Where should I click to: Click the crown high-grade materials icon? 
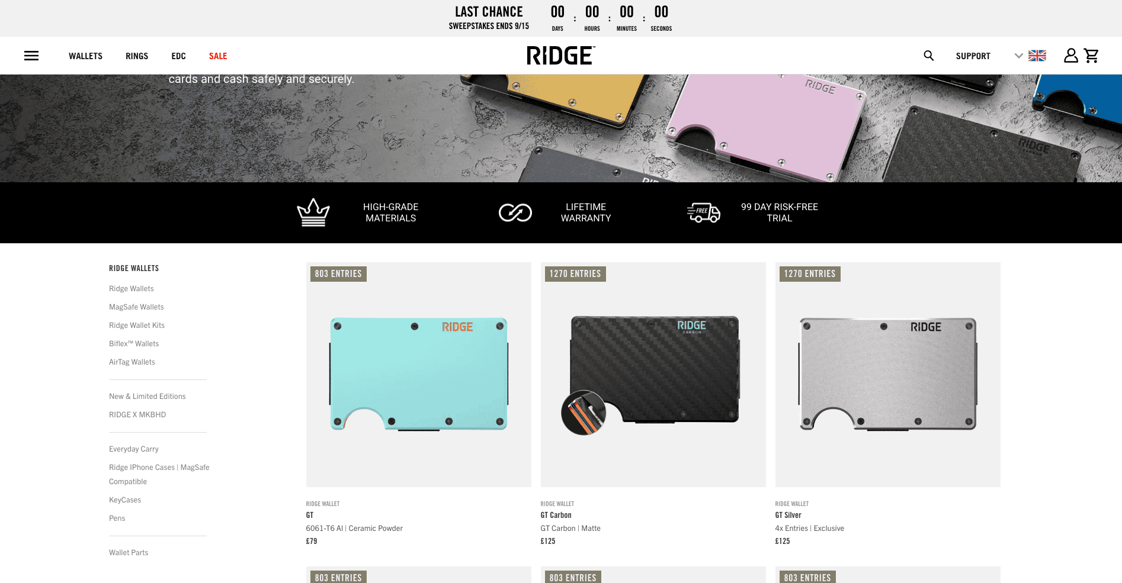[313, 212]
